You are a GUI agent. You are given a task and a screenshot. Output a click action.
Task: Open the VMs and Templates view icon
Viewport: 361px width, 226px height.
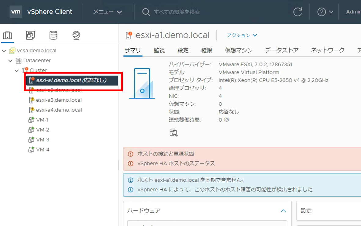[x=31, y=35]
